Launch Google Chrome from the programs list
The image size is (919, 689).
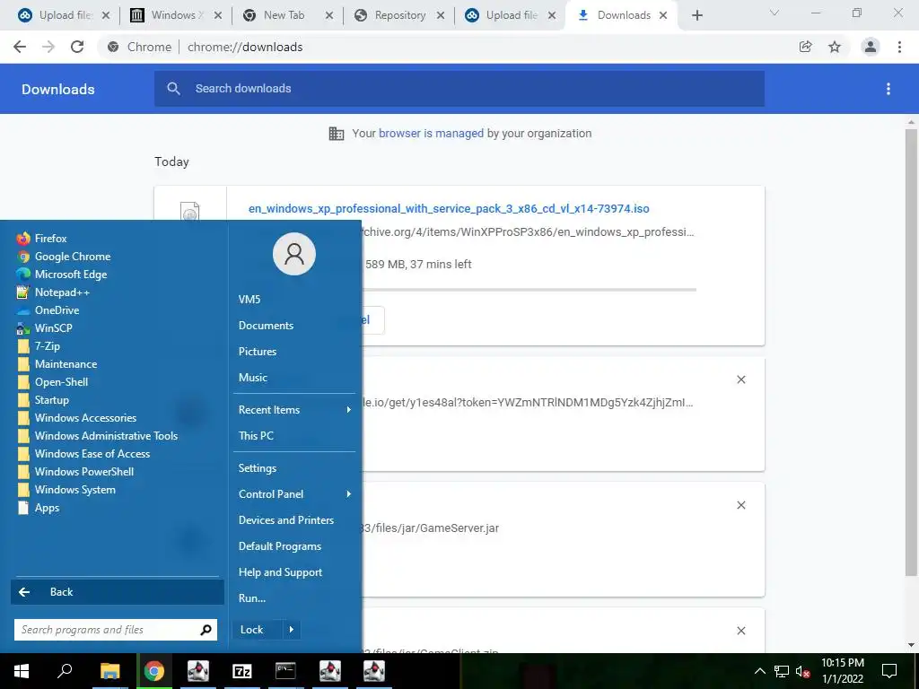[x=64, y=256]
